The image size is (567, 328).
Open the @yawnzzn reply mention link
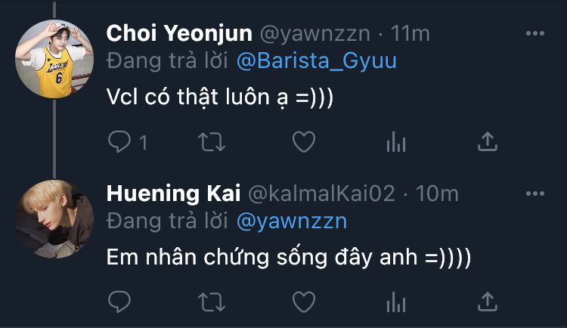[291, 221]
